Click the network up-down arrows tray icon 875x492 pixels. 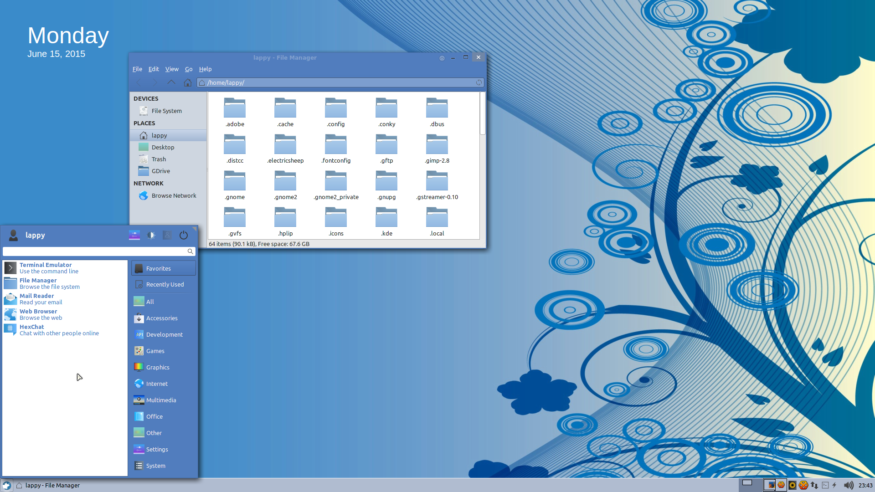(x=814, y=485)
